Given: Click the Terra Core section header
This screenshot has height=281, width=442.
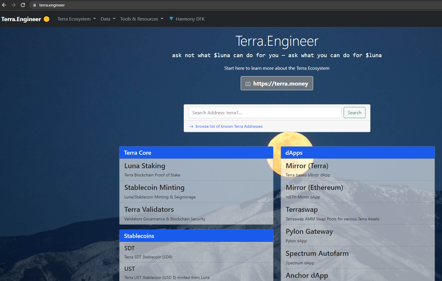Looking at the screenshot, I should (x=196, y=153).
